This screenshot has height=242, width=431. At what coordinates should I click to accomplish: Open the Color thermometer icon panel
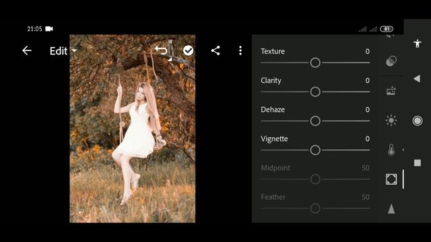(x=391, y=150)
